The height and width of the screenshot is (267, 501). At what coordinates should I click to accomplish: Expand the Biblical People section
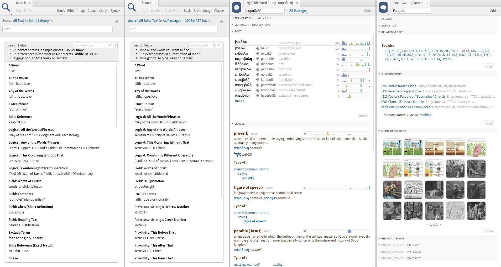click(x=379, y=238)
